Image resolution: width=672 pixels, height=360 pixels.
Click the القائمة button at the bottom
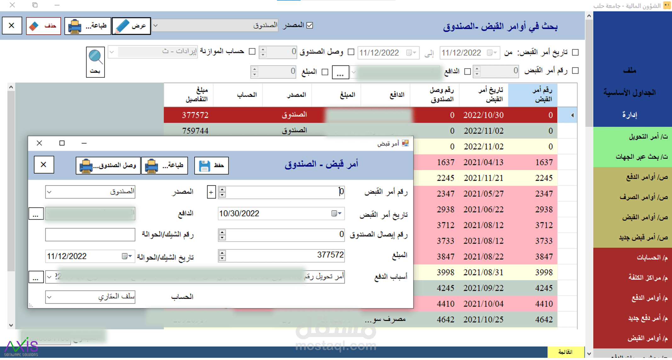pos(565,352)
